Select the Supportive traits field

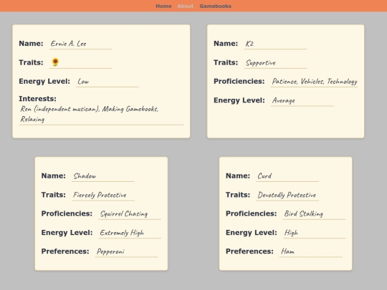[275, 62]
